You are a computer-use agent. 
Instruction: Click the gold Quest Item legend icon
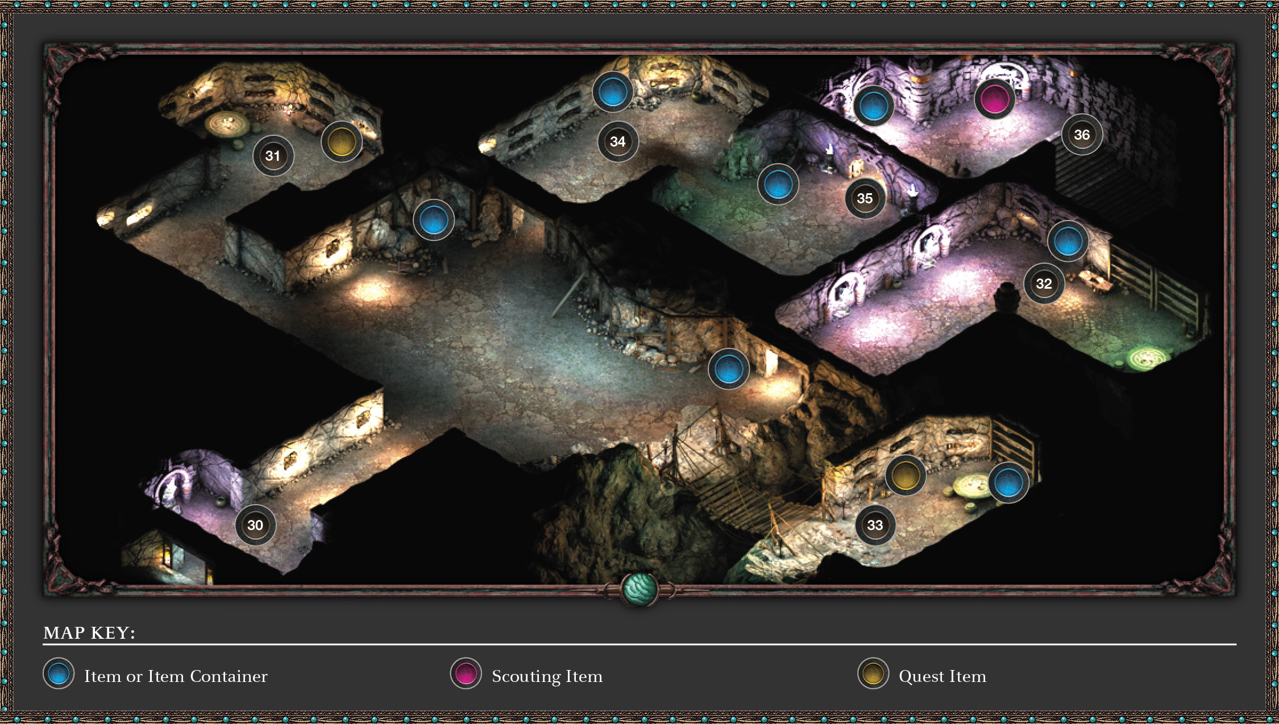pos(873,673)
